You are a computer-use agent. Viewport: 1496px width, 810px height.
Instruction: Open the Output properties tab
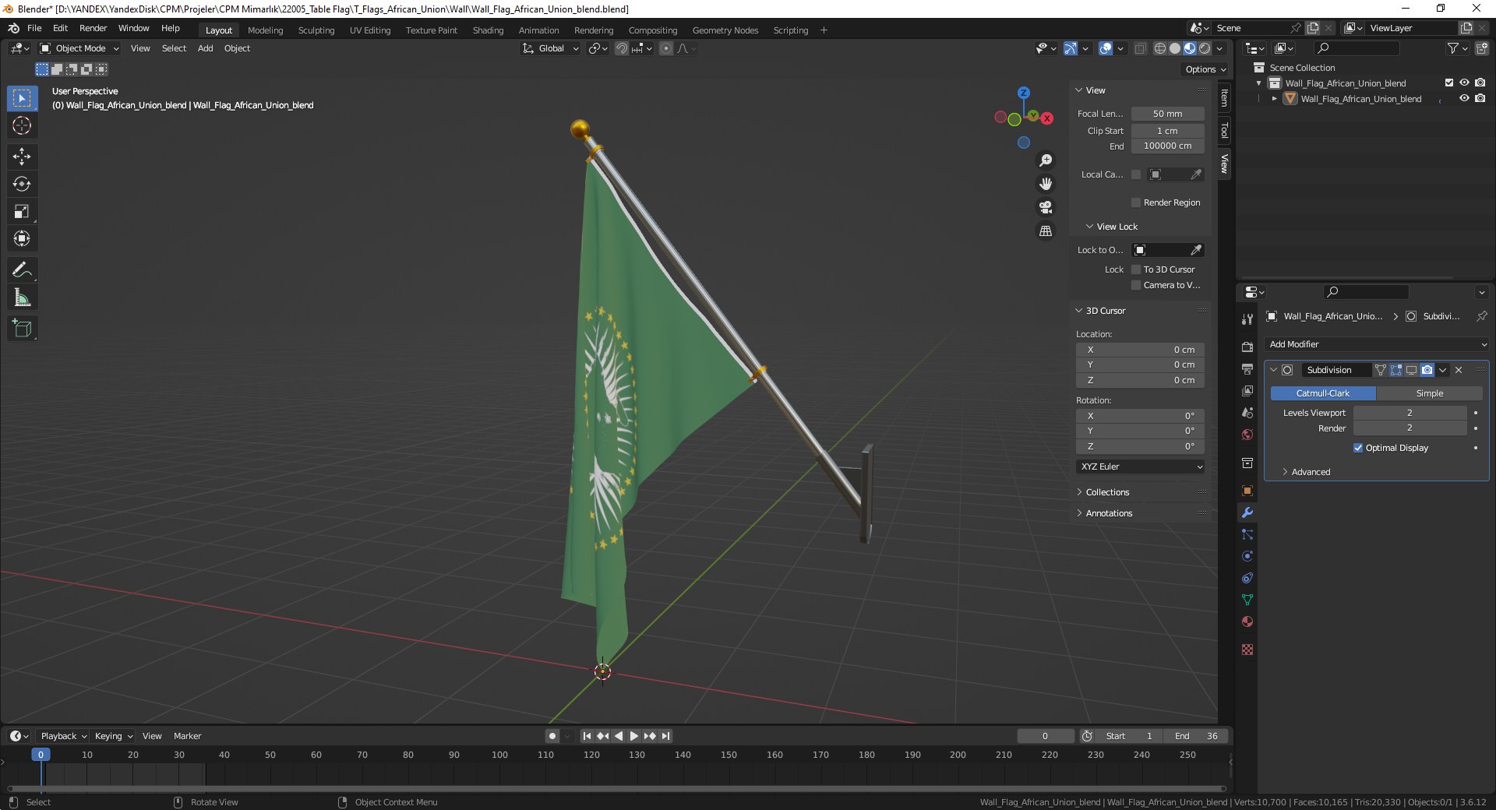click(x=1247, y=368)
